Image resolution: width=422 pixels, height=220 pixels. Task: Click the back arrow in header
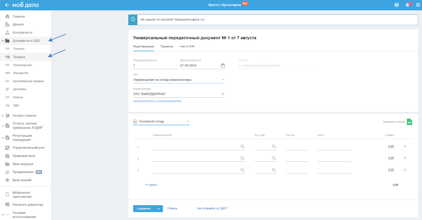pyautogui.click(x=7, y=5)
